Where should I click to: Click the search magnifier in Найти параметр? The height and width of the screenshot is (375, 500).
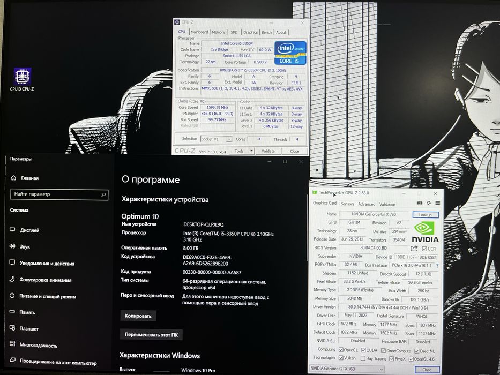[103, 194]
